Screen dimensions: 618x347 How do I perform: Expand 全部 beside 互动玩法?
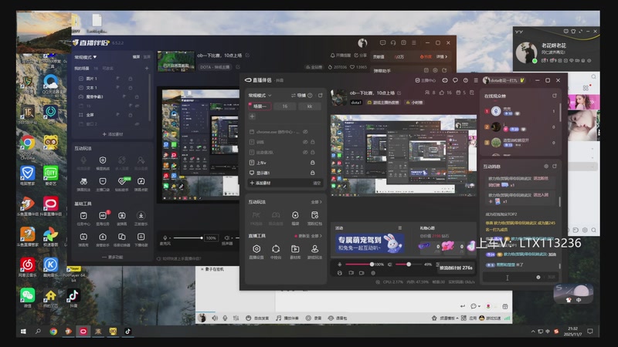pyautogui.click(x=316, y=202)
